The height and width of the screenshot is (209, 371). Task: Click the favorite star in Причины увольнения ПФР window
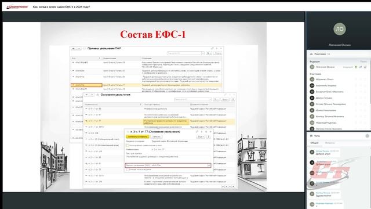coord(85,48)
